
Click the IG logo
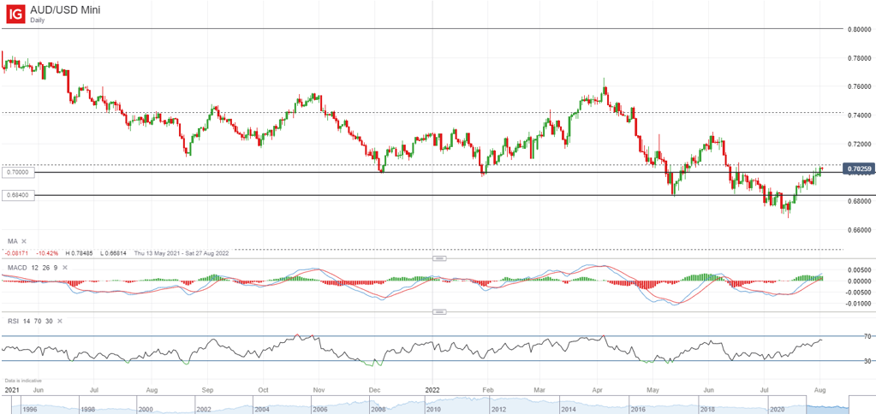point(15,15)
